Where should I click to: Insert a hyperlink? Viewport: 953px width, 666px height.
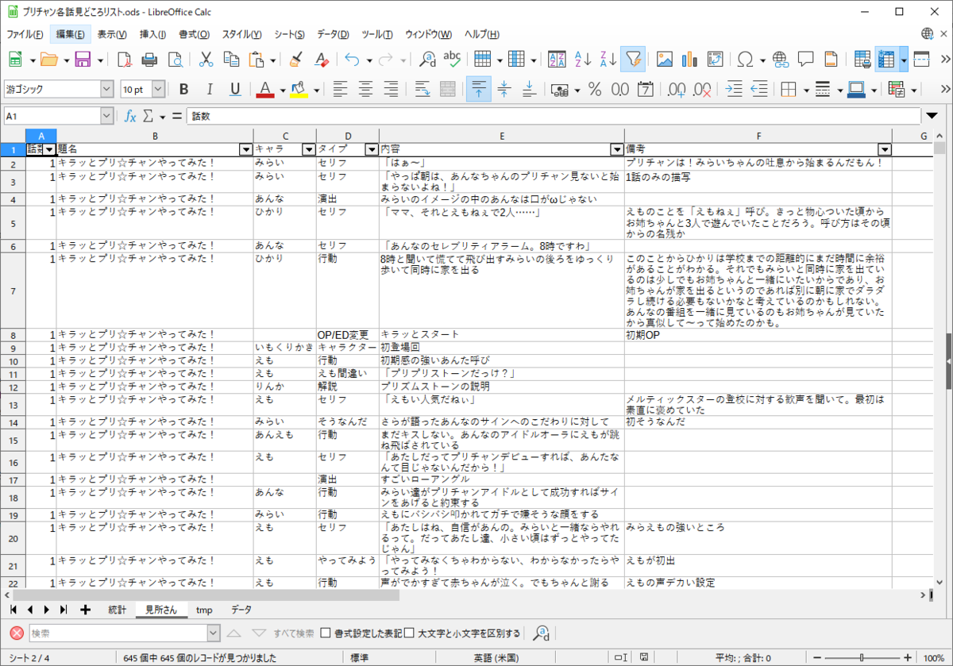pos(780,59)
